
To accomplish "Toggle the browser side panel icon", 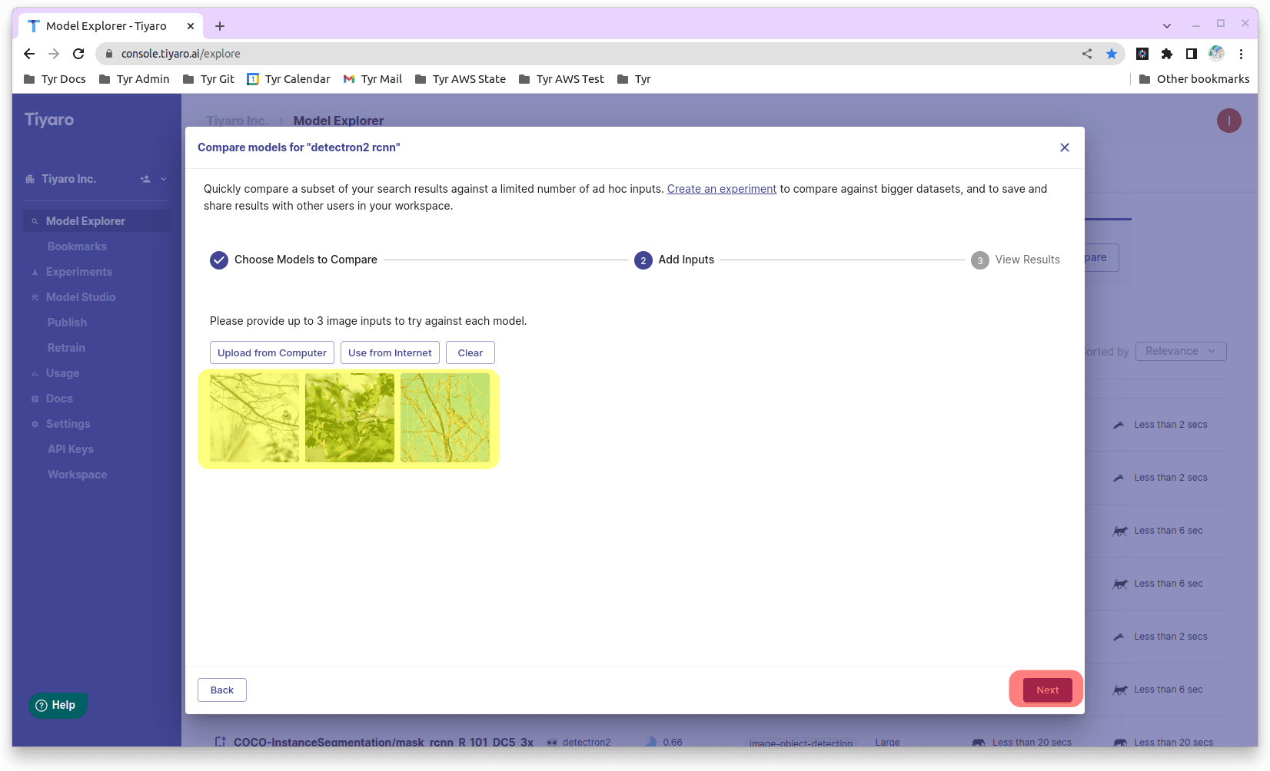I will [x=1192, y=54].
